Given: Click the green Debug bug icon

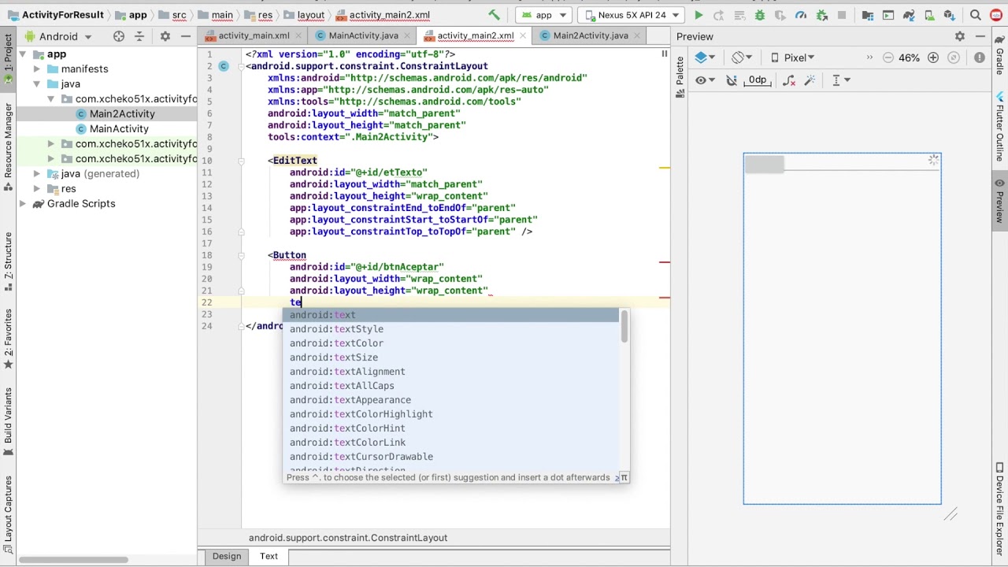Looking at the screenshot, I should tap(759, 15).
